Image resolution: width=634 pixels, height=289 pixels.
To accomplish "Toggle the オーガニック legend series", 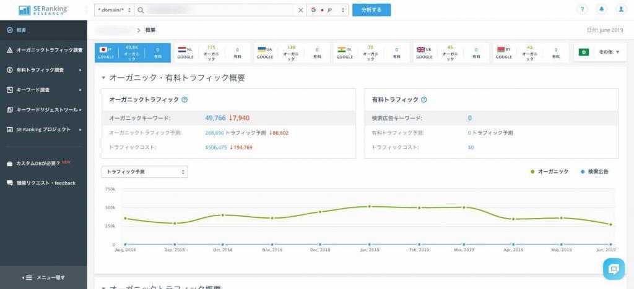I will click(549, 172).
